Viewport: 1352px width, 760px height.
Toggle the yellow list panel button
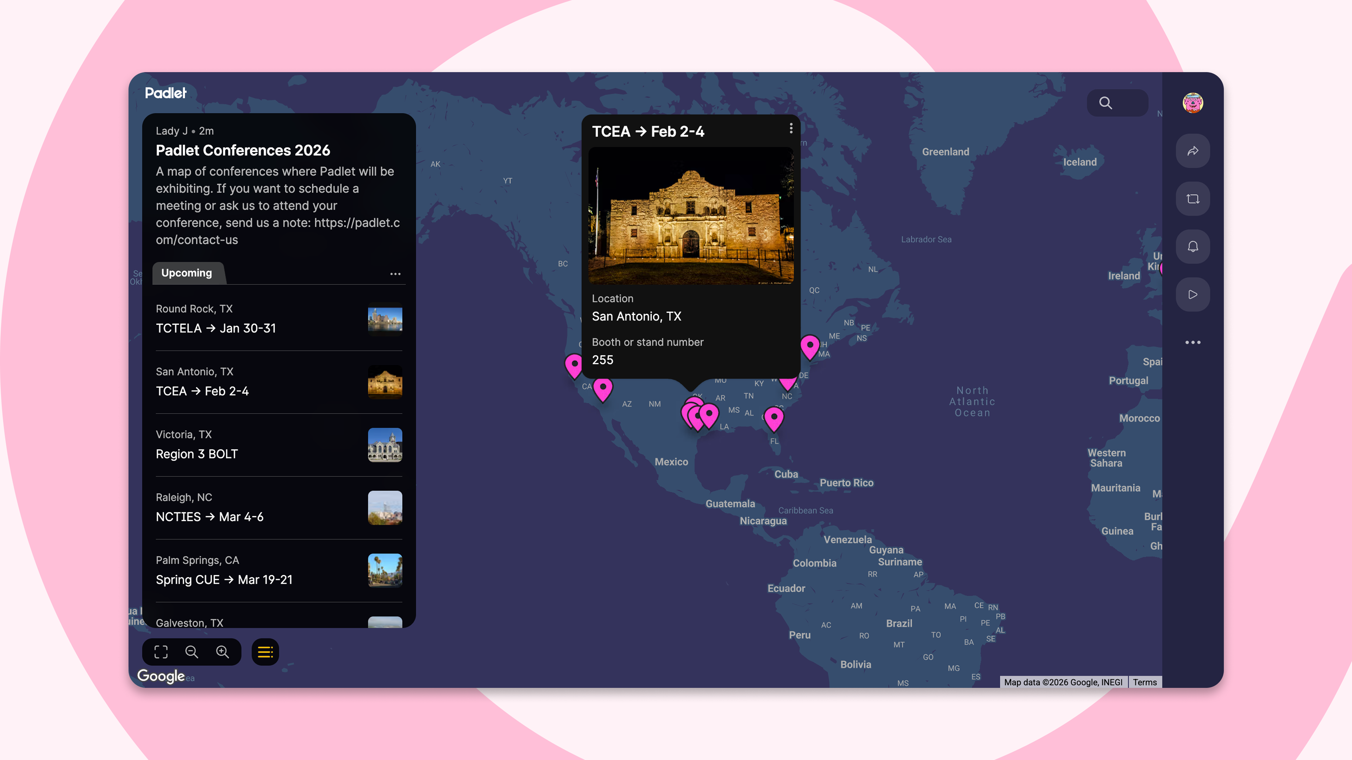click(265, 652)
